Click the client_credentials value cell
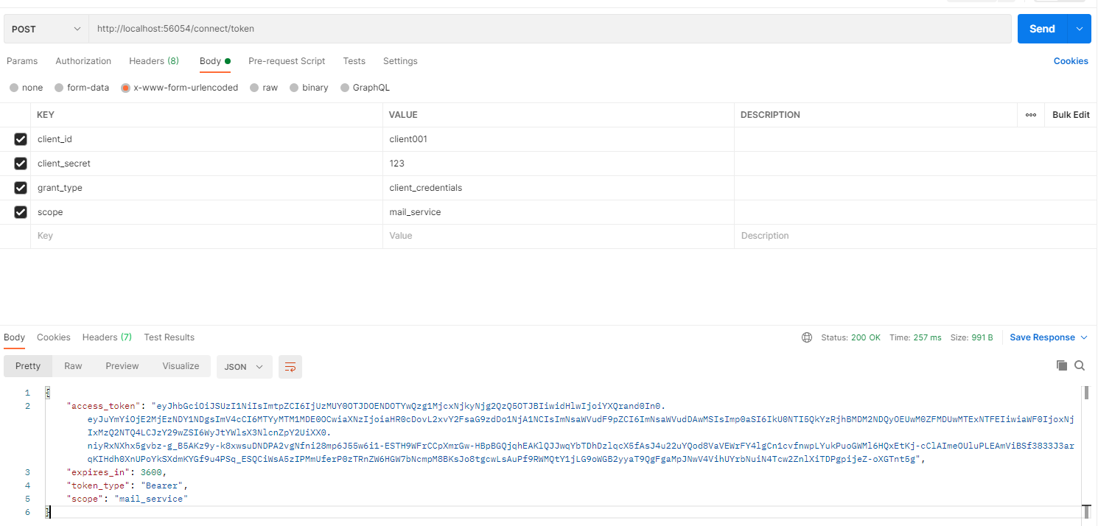The width and height of the screenshot is (1098, 526). pyautogui.click(x=558, y=188)
